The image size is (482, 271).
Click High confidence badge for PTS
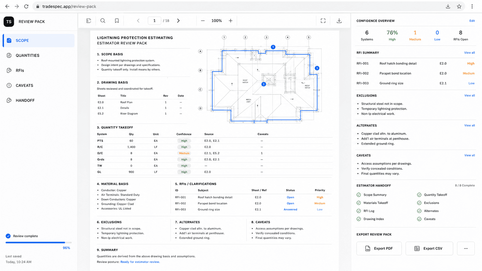coord(184,141)
